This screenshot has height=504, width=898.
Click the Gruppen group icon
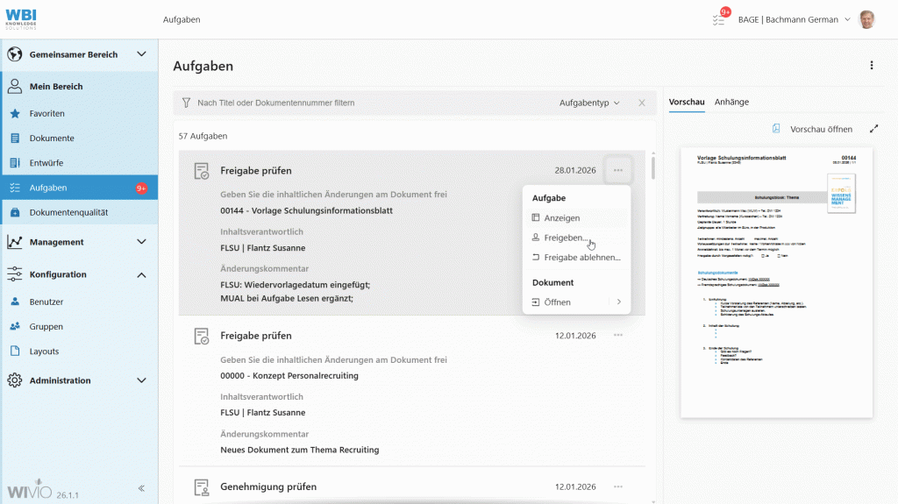point(15,326)
